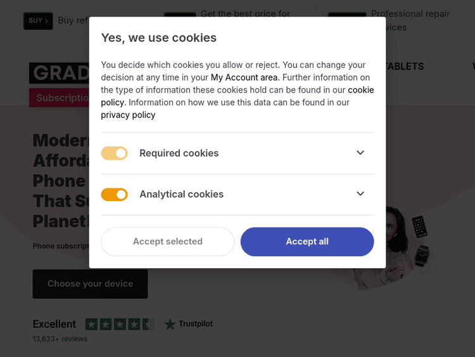
Task: Open the My Account area link
Action: point(244,77)
